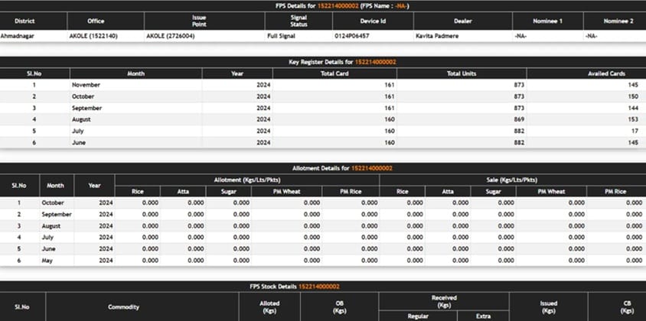Select Sugar header under Allotment
The image size is (646, 321).
[x=228, y=191]
